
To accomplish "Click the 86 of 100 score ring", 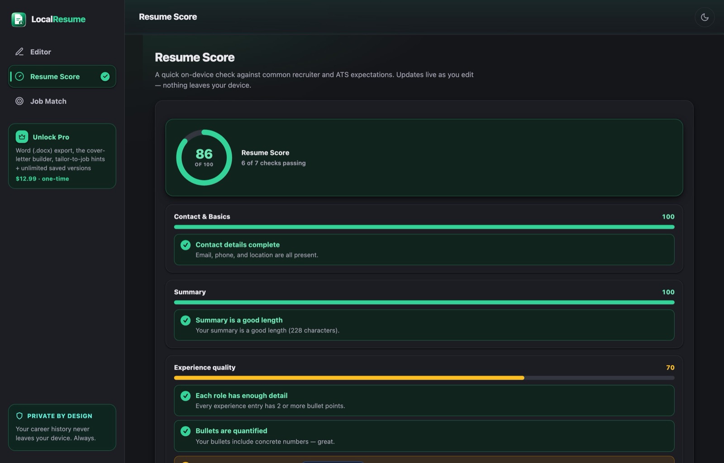I will click(x=204, y=158).
